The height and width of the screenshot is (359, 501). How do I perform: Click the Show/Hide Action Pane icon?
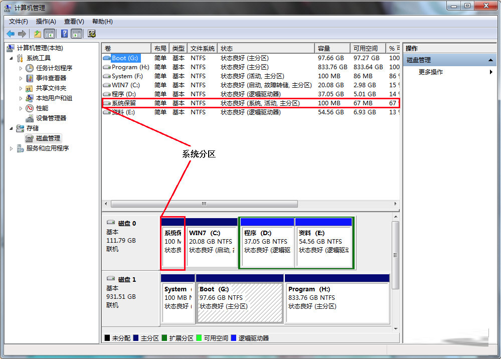coord(76,34)
